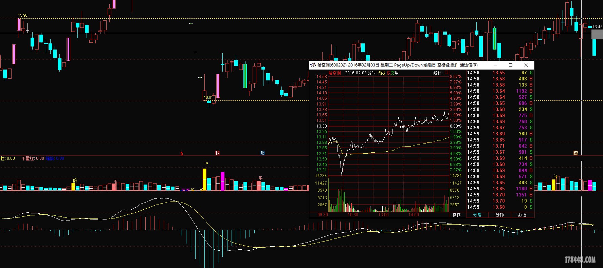Click the red S marker icon on the K-line chart

click(x=181, y=154)
